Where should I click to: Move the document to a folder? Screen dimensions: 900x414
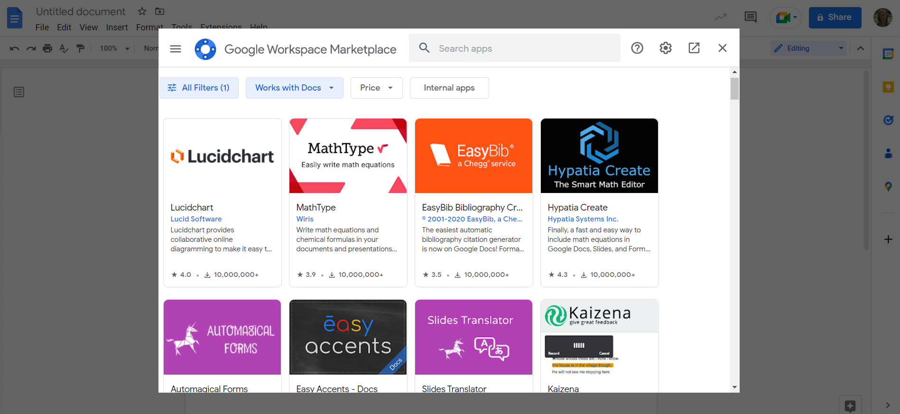pyautogui.click(x=160, y=11)
